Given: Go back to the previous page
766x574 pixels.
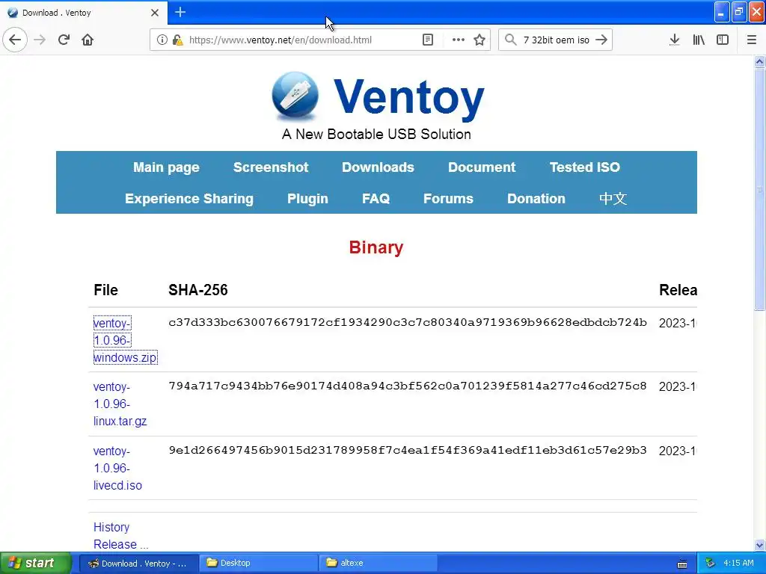Looking at the screenshot, I should click(x=15, y=40).
